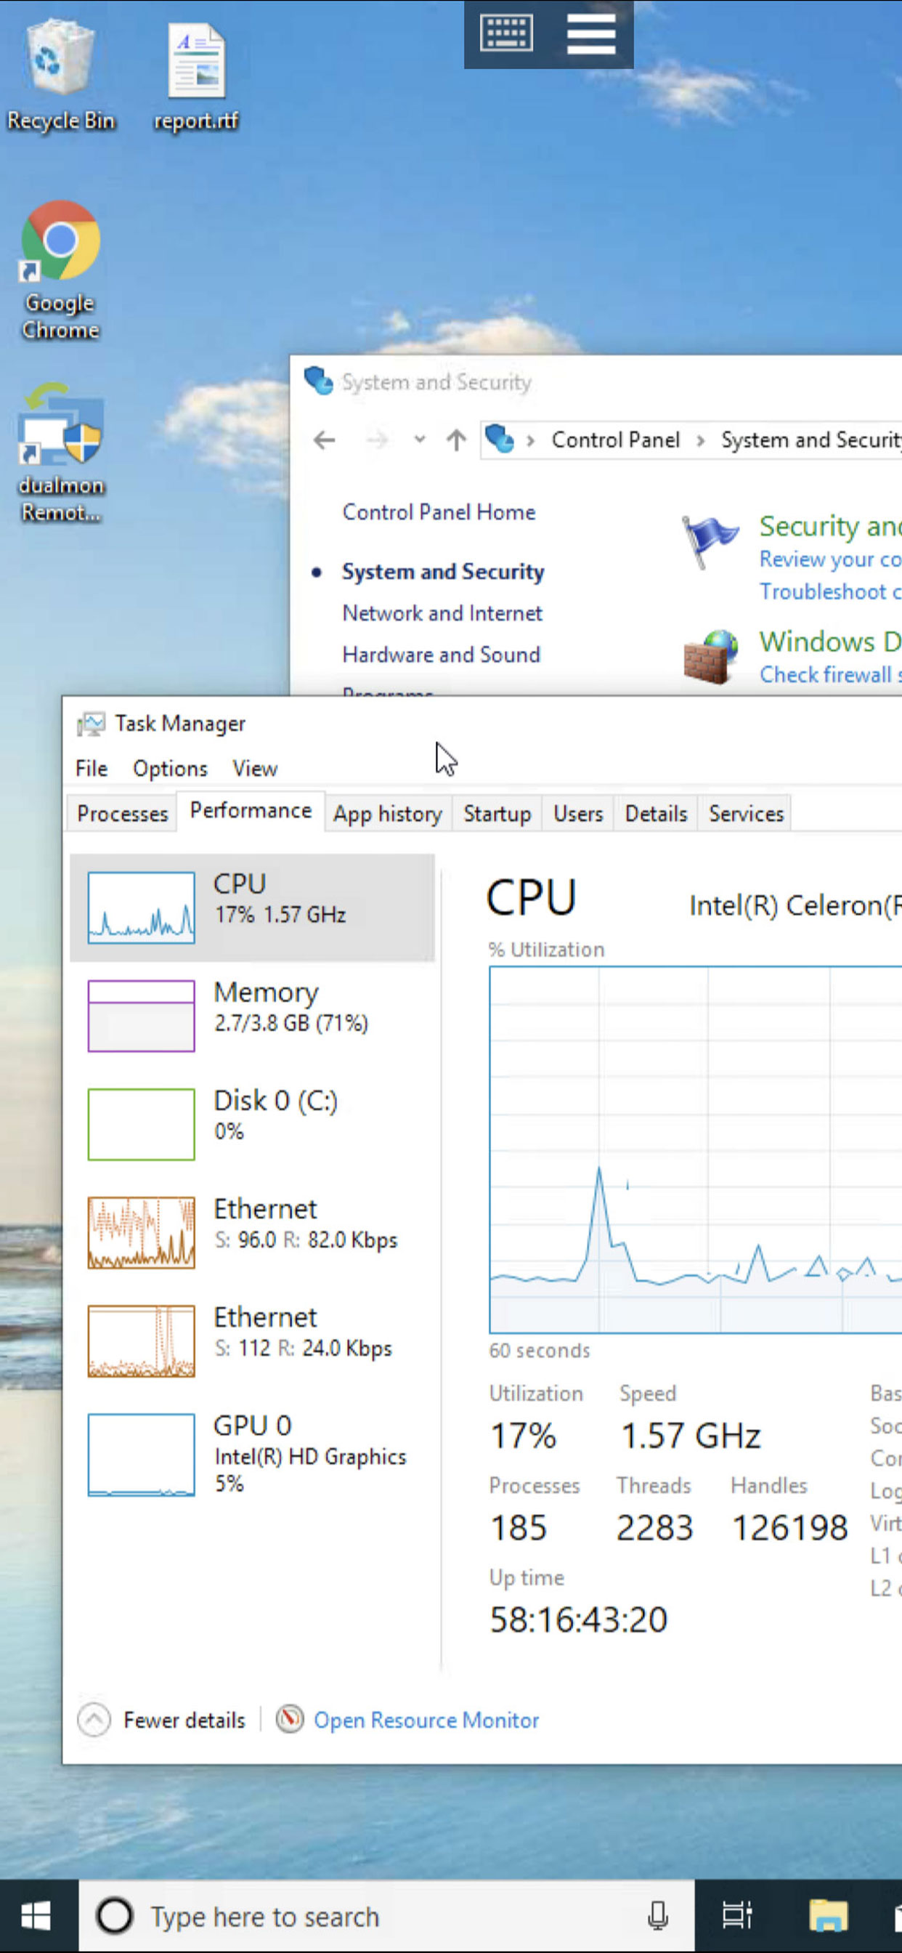902x1953 pixels.
Task: Click the Handles value 126198
Action: [x=790, y=1528]
